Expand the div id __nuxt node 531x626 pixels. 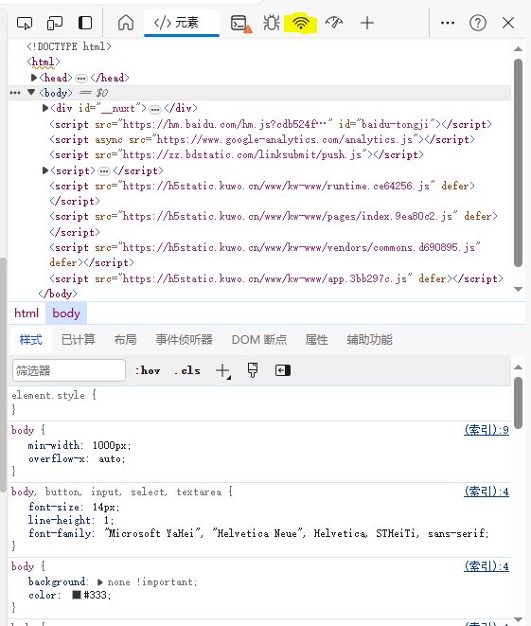pyautogui.click(x=45, y=108)
